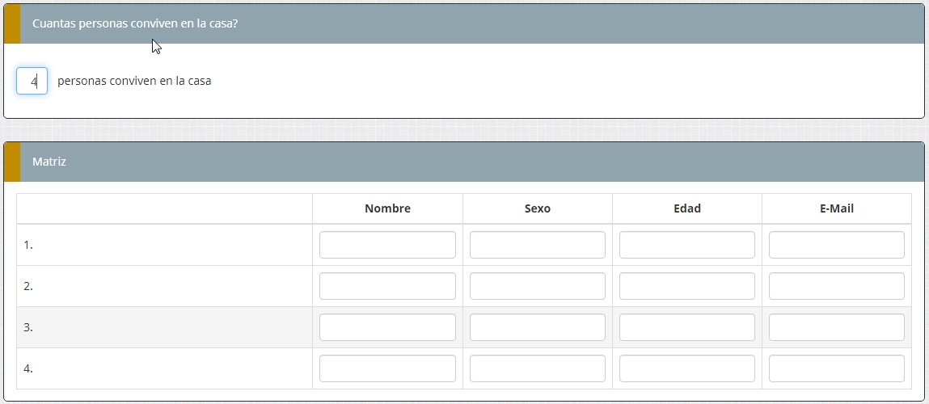Viewport: 929px width, 404px height.
Task: Click the E-Mail column header
Action: click(x=836, y=208)
